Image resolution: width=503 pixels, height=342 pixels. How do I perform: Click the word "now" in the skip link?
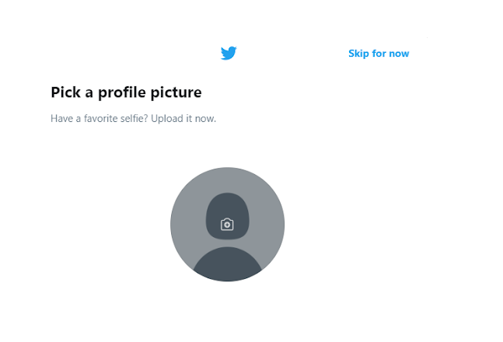point(398,54)
